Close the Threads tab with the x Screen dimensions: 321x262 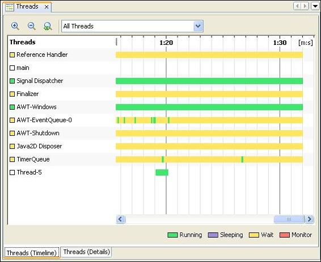tap(47, 7)
